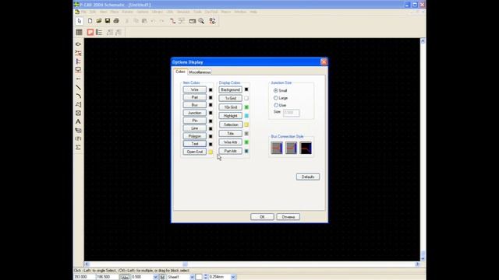Click the Pin item color button
This screenshot has width=499, height=280.
194,121
